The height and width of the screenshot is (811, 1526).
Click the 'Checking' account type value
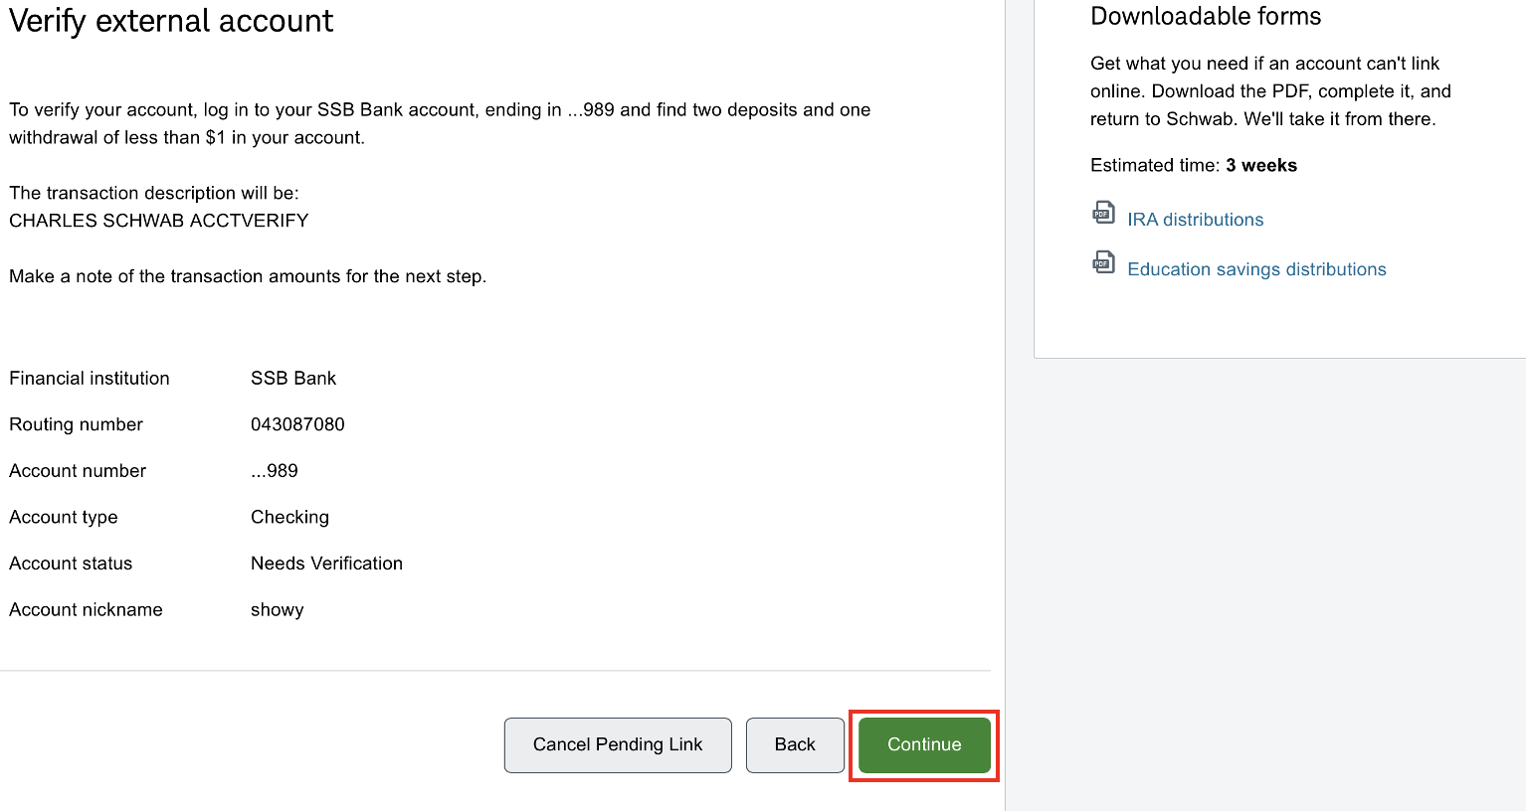coord(289,517)
